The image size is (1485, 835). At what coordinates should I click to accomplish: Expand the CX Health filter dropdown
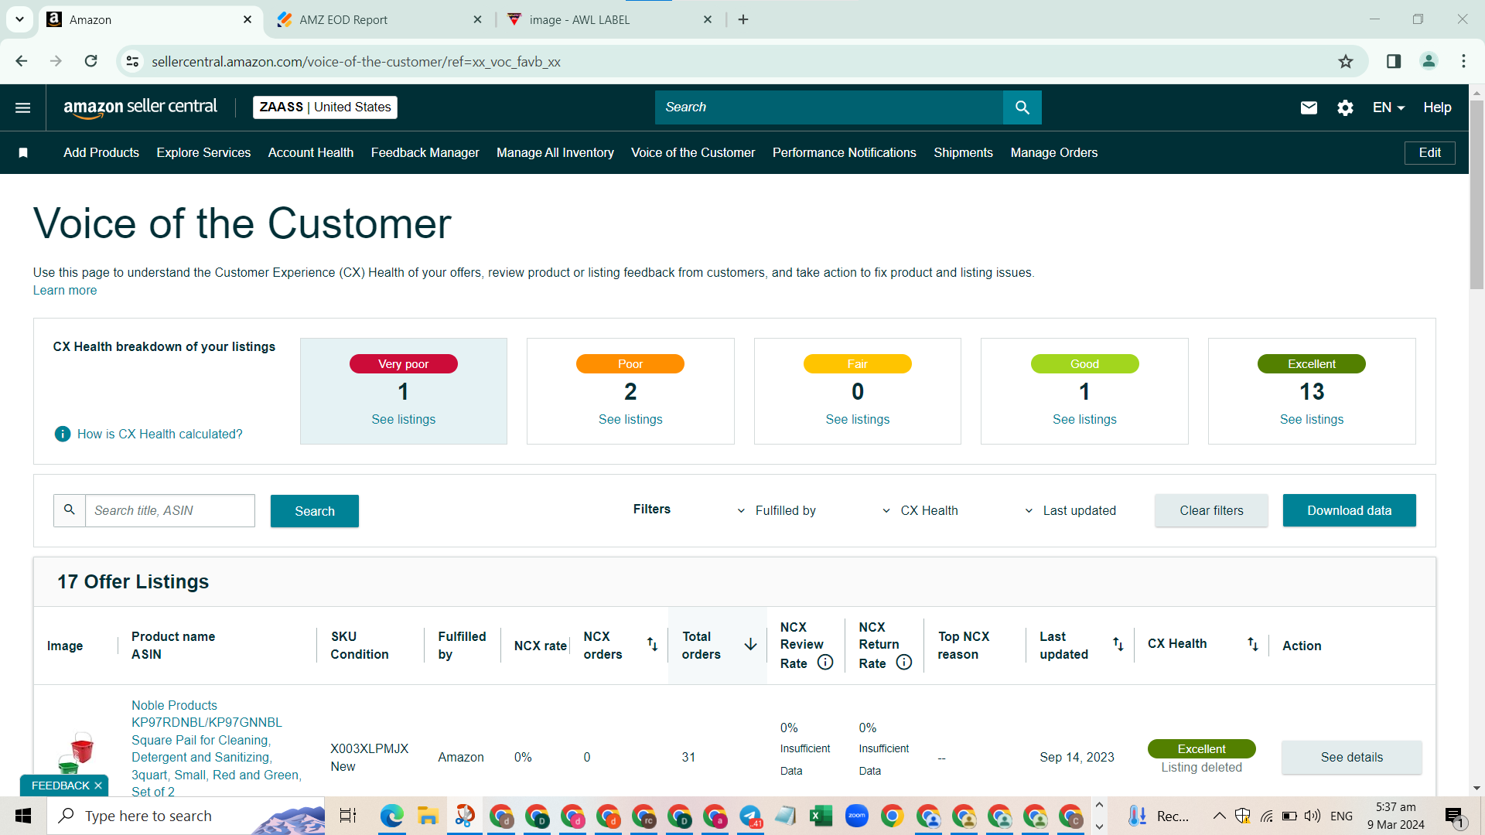point(920,510)
